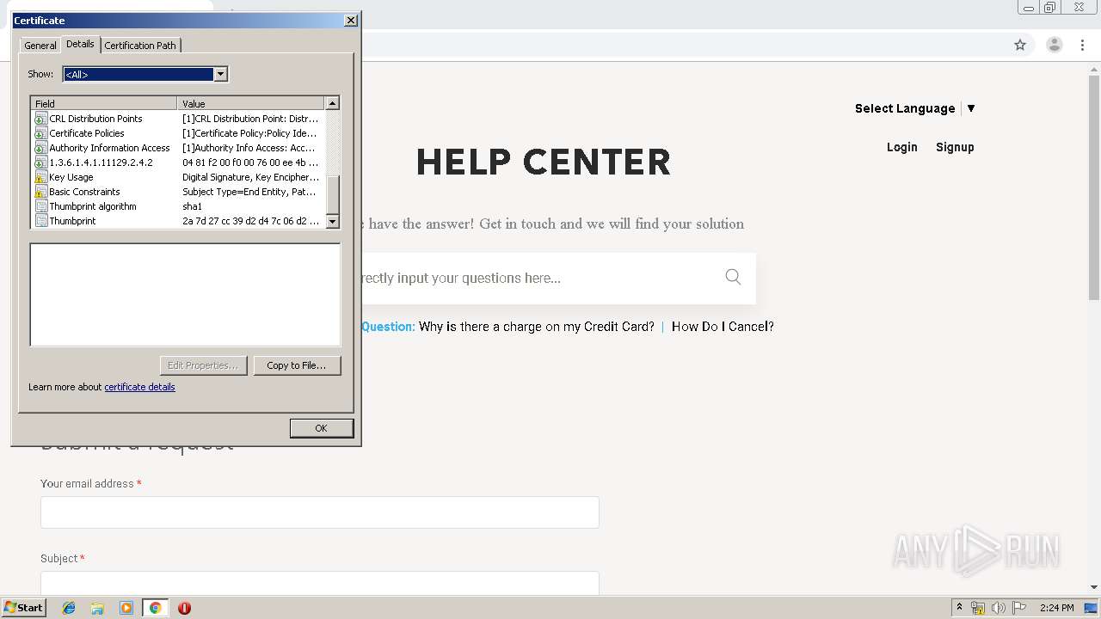Image resolution: width=1101 pixels, height=619 pixels.
Task: Click the Login link
Action: tap(902, 147)
